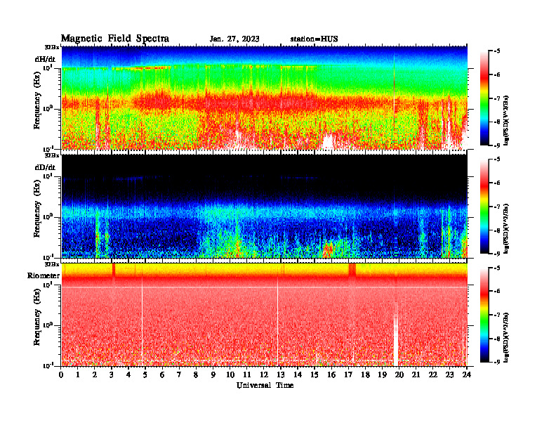The width and height of the screenshot is (556, 430).
Task: Click the dH/dt panel color scale bar
Action: [484, 98]
